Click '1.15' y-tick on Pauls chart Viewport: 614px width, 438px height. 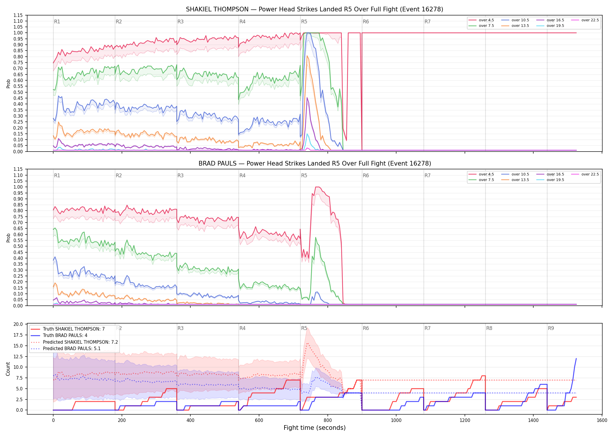[18, 169]
